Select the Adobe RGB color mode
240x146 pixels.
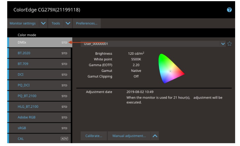click(x=39, y=117)
